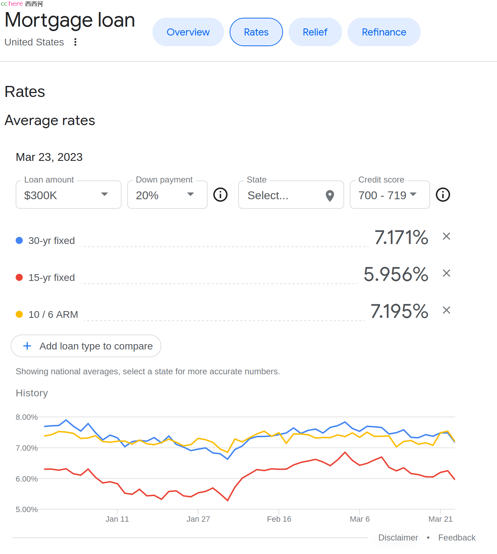Image resolution: width=497 pixels, height=554 pixels.
Task: Open the State Select... field
Action: click(291, 195)
